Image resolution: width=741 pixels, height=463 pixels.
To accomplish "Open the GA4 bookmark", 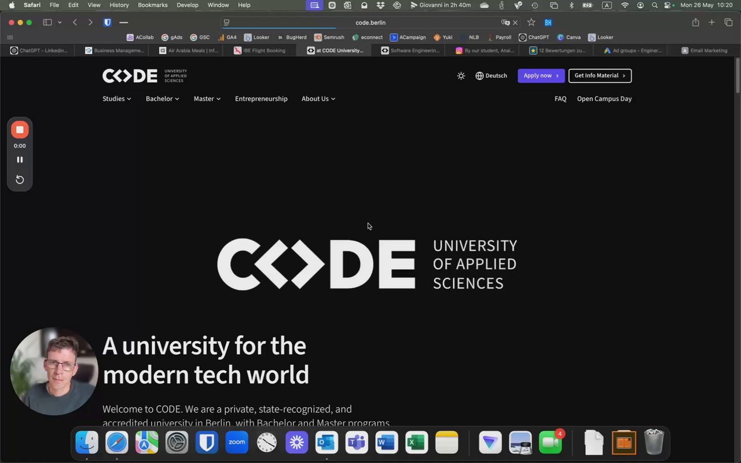I will pos(227,37).
